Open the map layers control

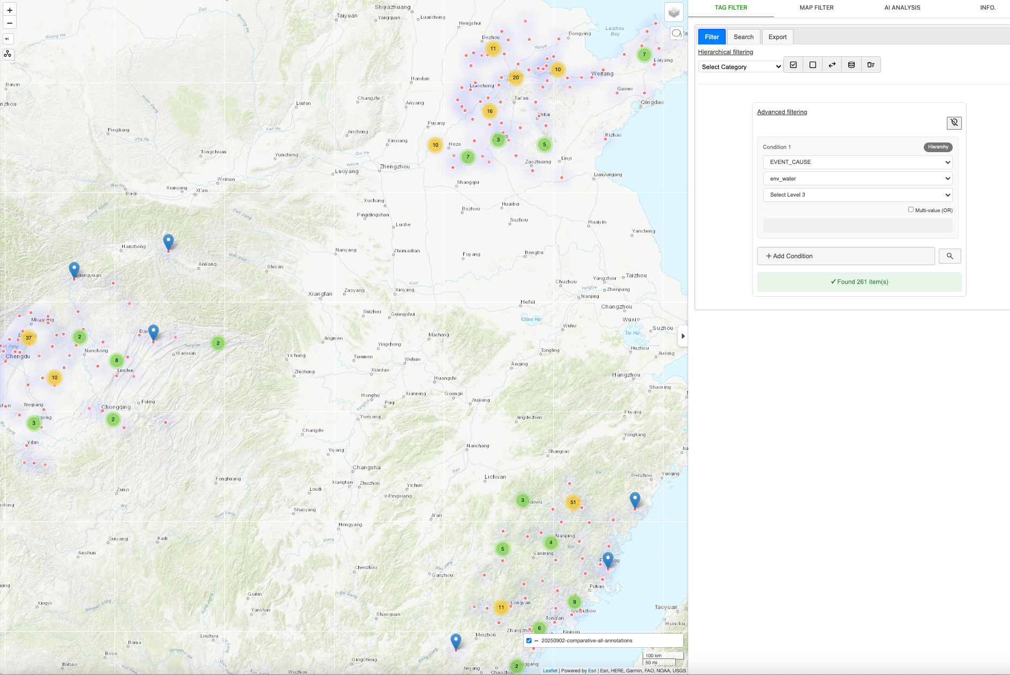coord(674,12)
